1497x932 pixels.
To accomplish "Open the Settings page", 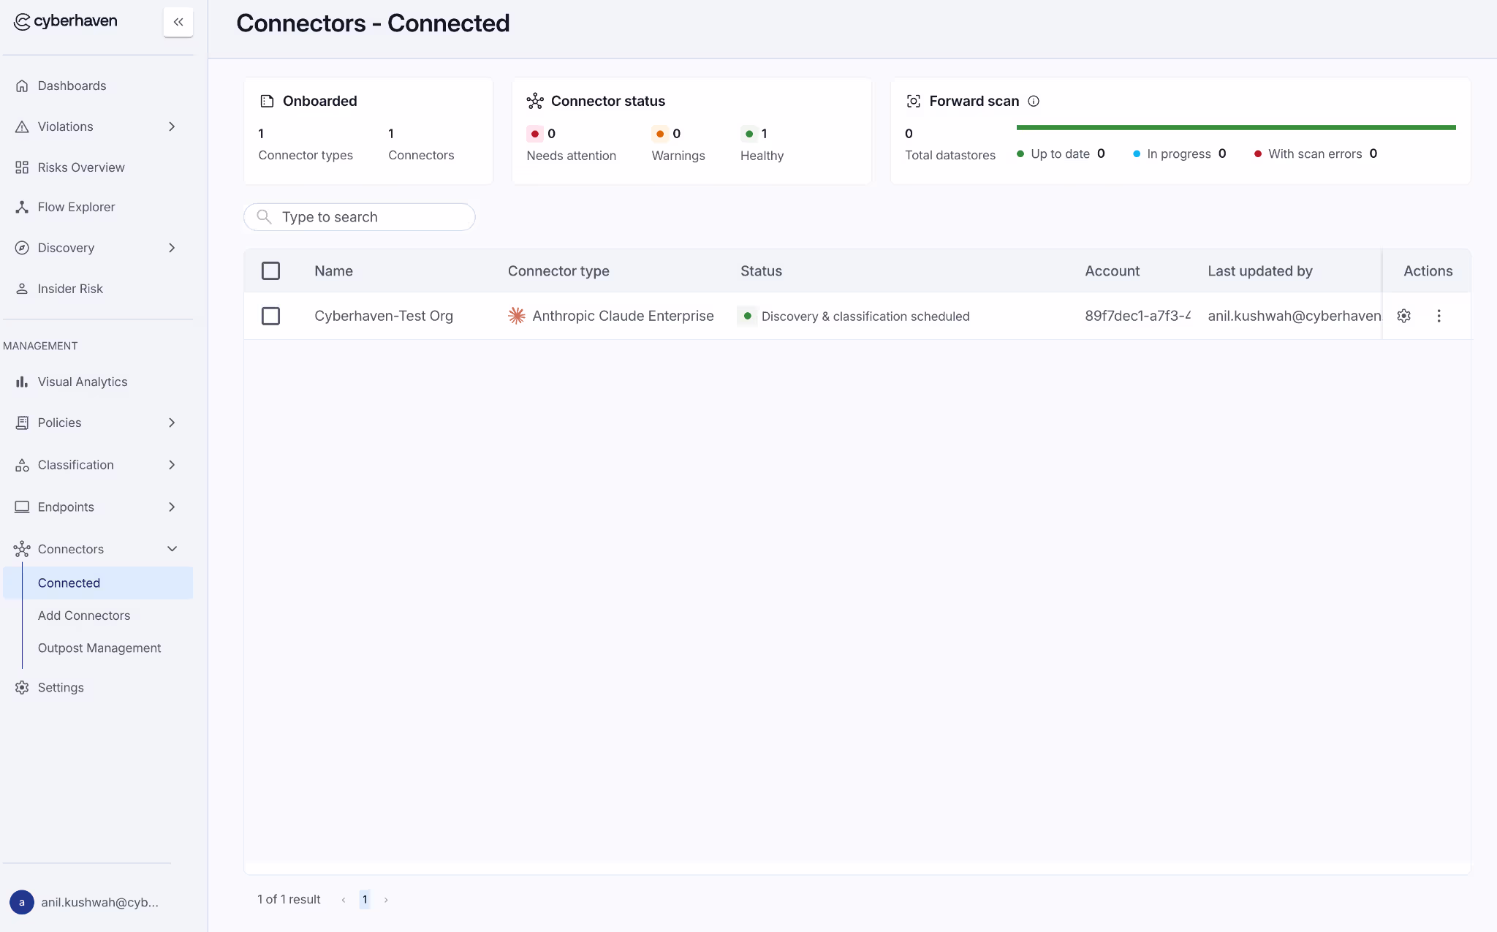I will click(x=61, y=687).
